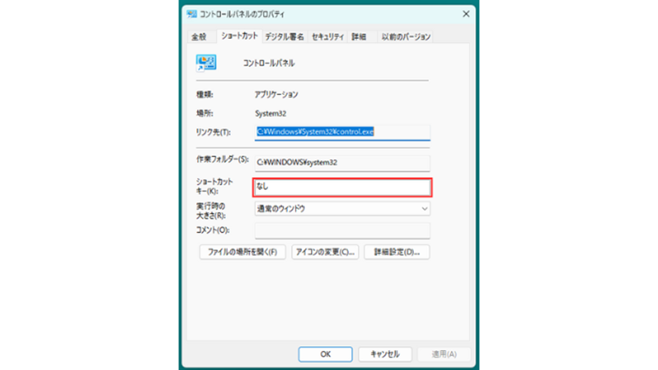The width and height of the screenshot is (658, 370).
Task: Close the properties dialog with X
Action: click(466, 14)
